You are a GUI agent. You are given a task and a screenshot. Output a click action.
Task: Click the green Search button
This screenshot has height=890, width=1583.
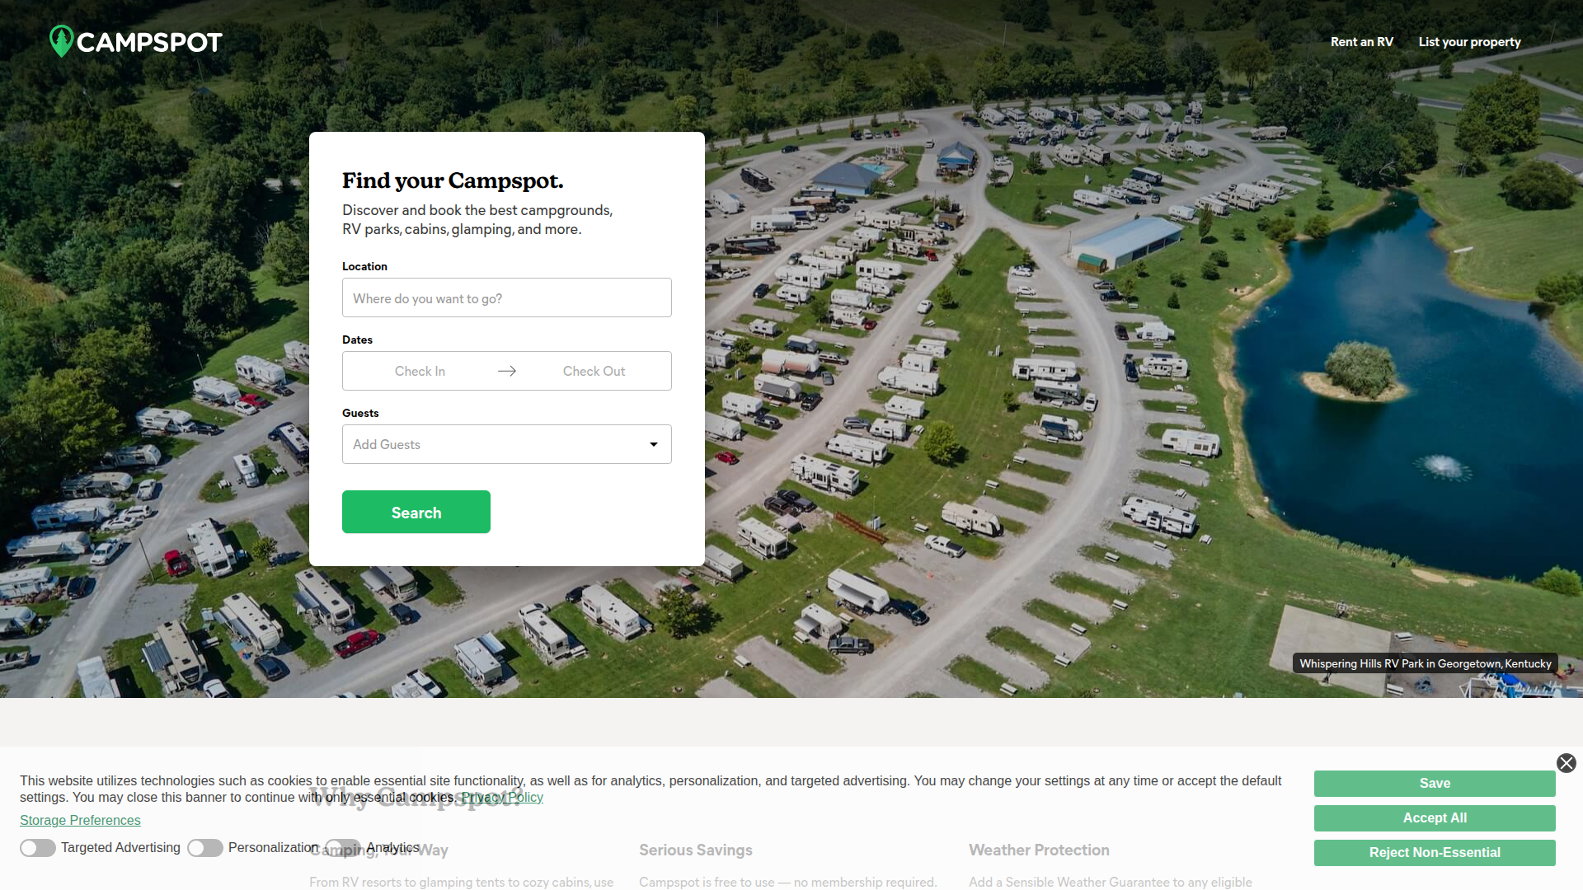416,512
